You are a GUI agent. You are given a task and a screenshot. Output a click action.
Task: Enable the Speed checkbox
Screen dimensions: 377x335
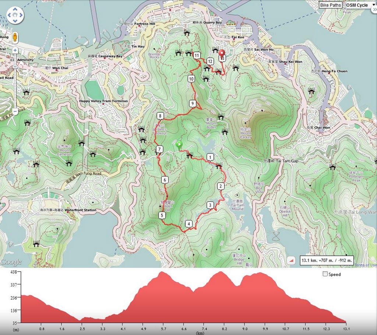(325, 274)
